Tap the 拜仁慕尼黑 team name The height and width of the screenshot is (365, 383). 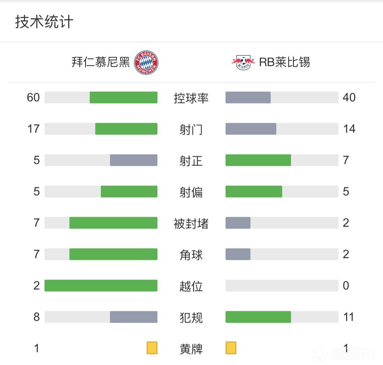(101, 62)
